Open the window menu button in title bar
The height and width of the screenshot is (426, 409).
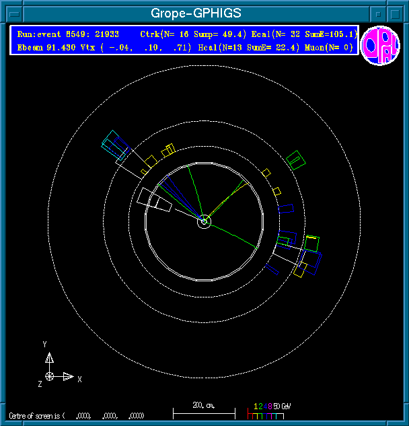(x=9, y=13)
